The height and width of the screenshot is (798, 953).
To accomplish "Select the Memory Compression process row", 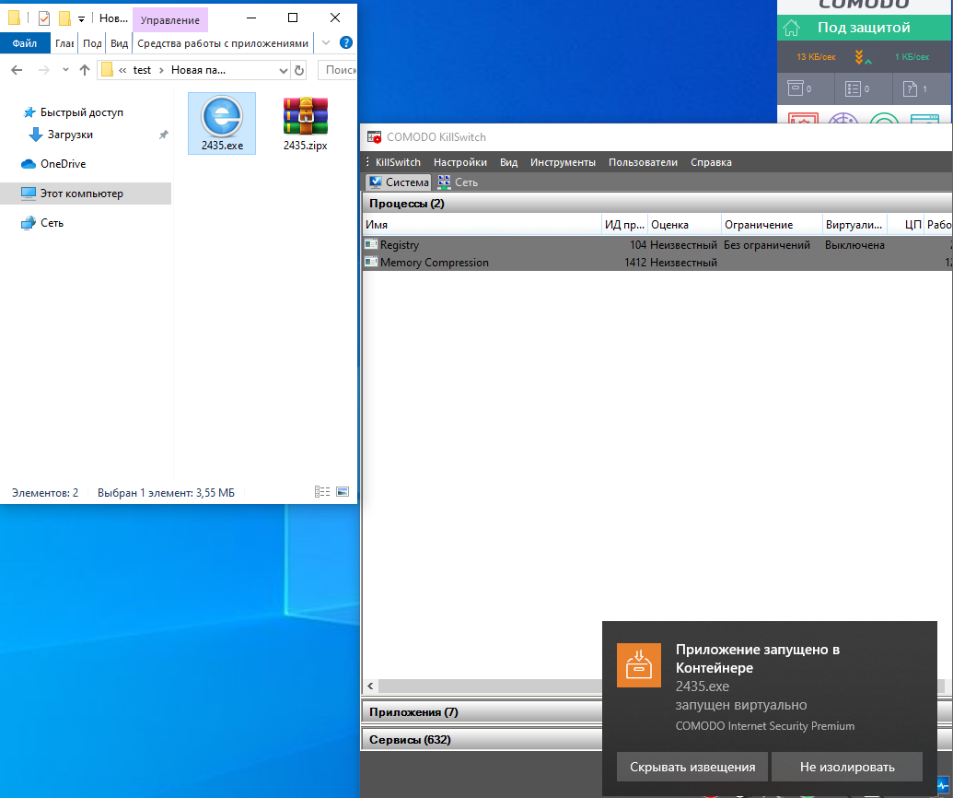I will tap(657, 262).
